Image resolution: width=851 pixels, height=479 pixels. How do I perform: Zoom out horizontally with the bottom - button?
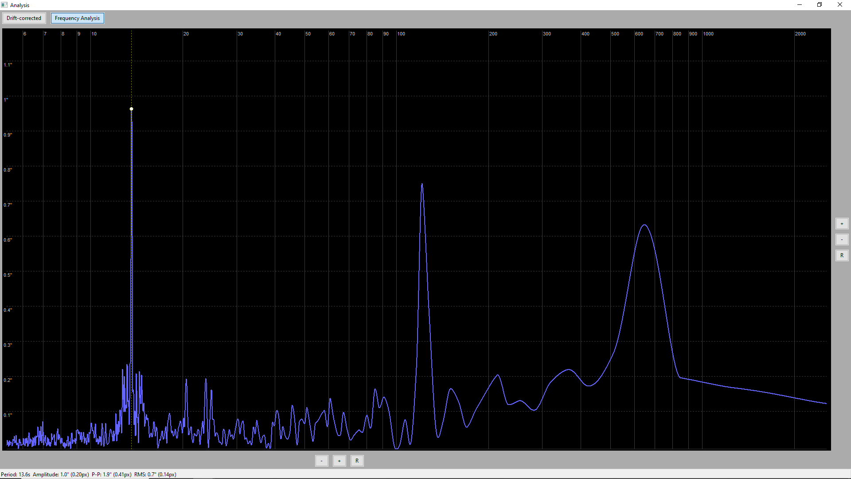tap(322, 461)
